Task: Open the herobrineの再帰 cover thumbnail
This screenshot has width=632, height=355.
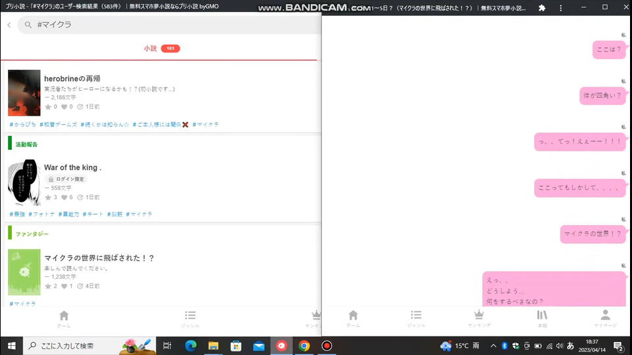Action: (x=24, y=93)
